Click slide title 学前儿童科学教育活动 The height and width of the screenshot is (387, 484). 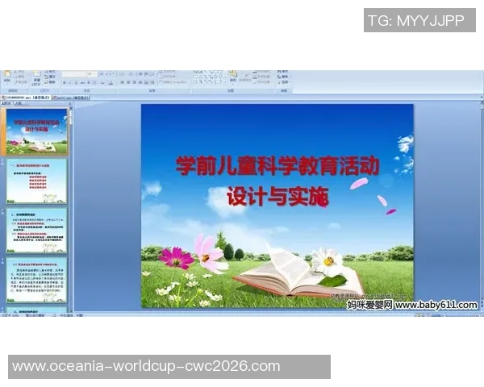click(x=277, y=166)
